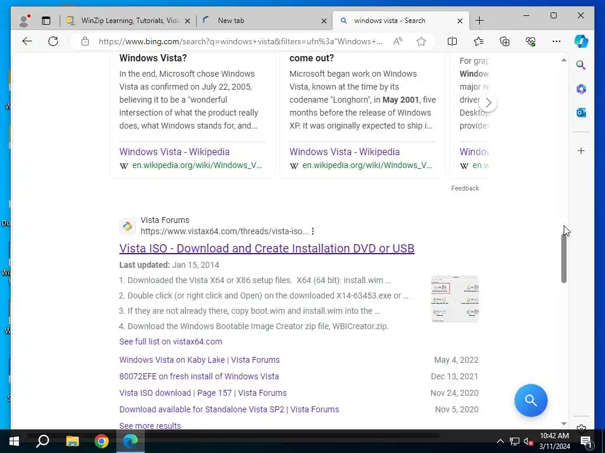605x453 pixels.
Task: Open Browser essentials heart icon
Action: pos(531,41)
